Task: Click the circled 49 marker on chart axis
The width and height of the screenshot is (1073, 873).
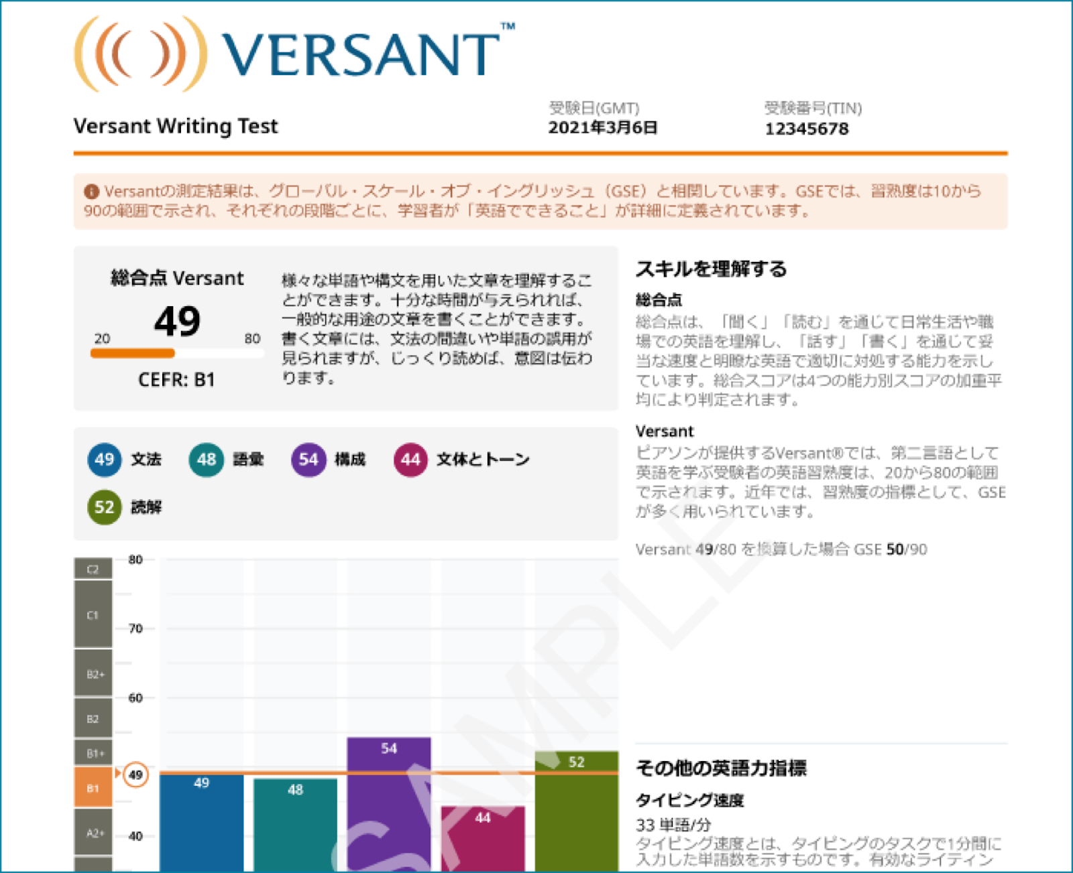Action: point(135,775)
